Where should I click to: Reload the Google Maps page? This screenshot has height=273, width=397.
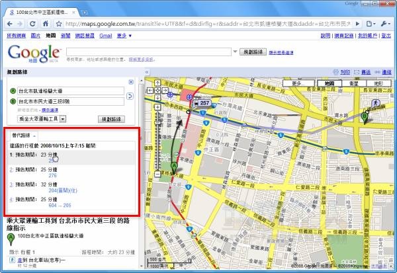[x=32, y=24]
